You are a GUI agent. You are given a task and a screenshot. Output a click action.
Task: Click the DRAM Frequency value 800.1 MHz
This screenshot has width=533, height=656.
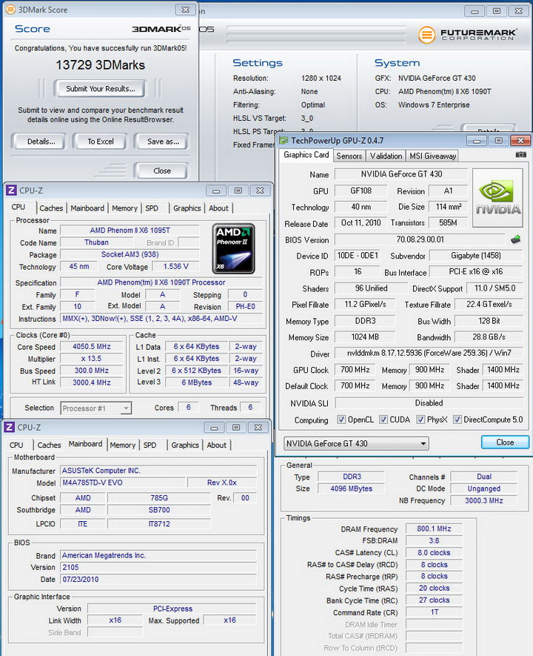click(434, 529)
